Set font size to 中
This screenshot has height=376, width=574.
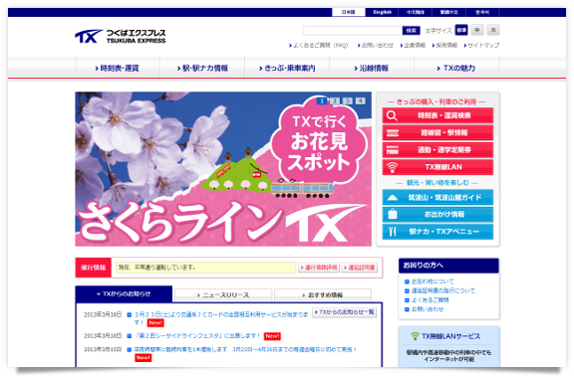click(477, 30)
